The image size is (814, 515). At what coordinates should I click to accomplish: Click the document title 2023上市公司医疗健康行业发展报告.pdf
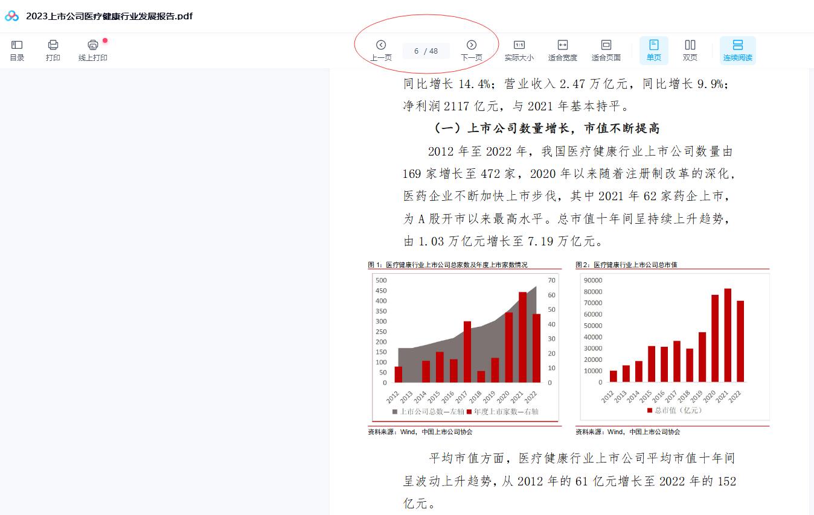tap(109, 16)
